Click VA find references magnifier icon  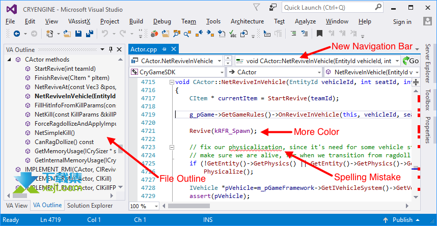coord(177,34)
